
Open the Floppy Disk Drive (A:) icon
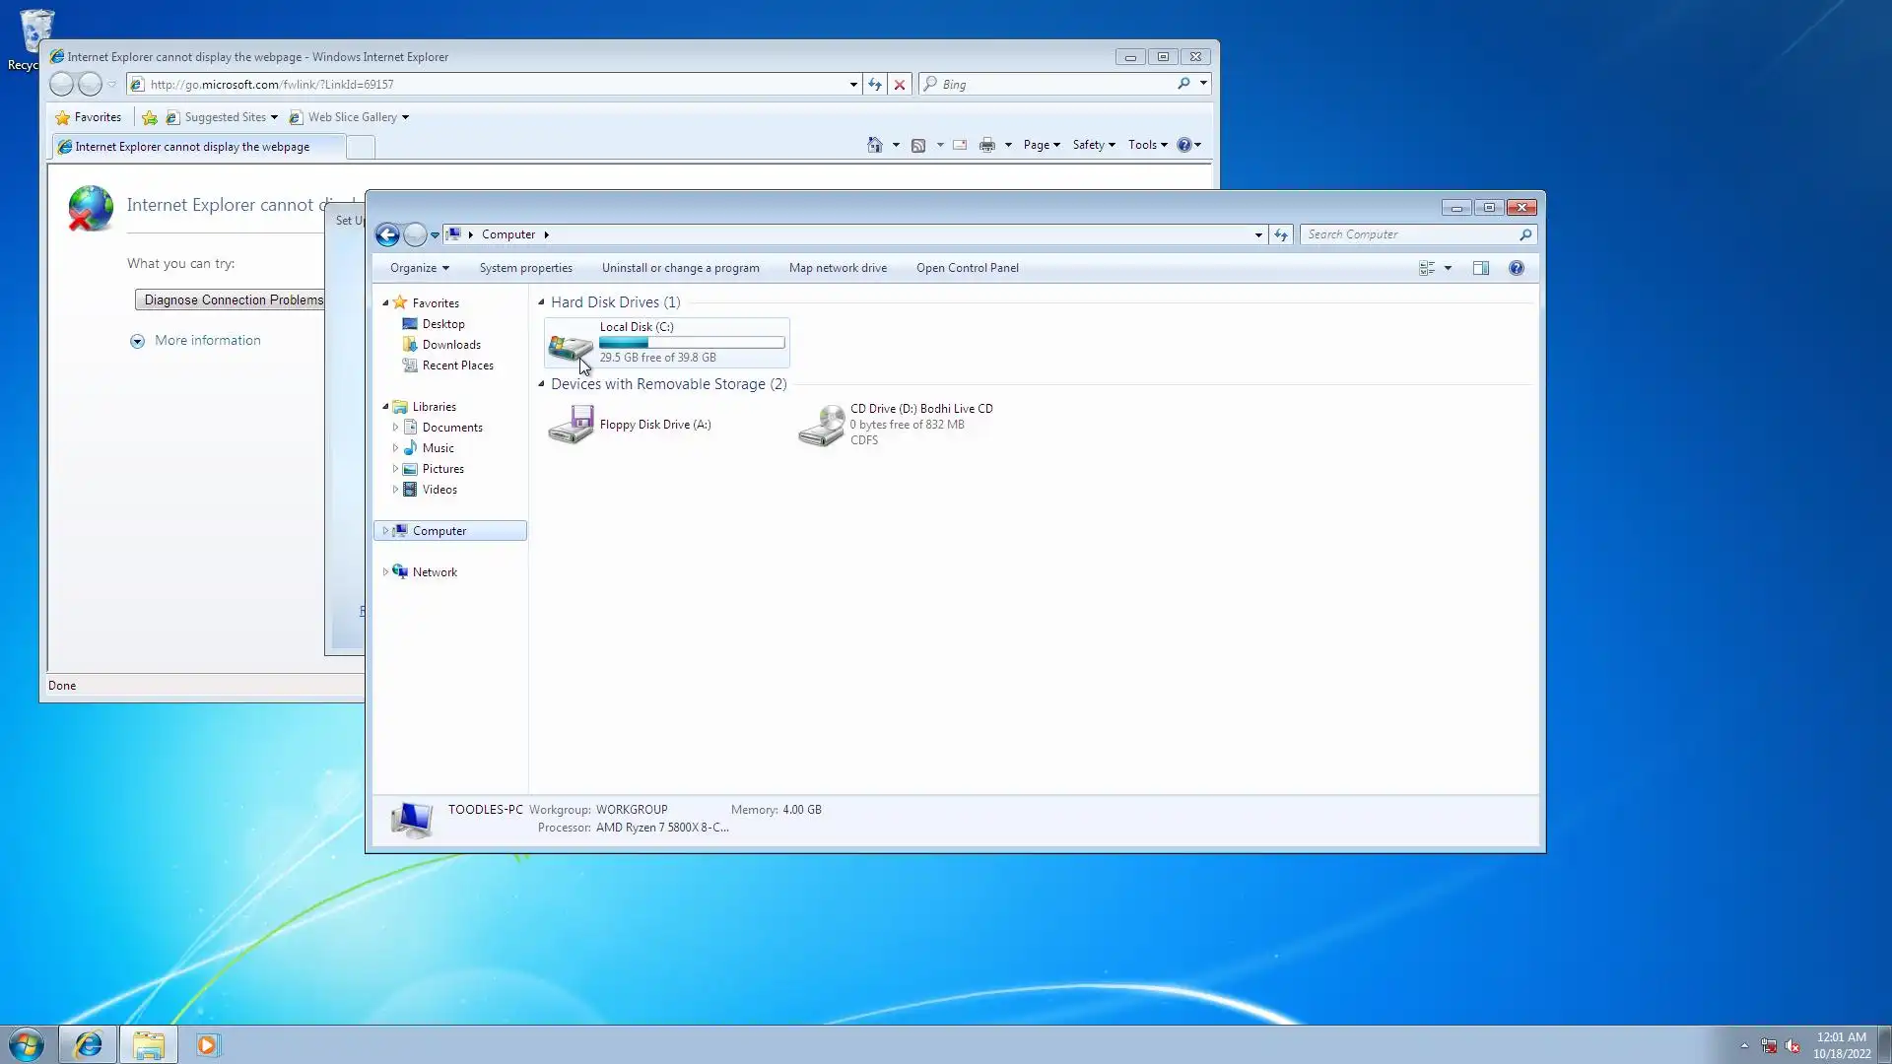(570, 425)
